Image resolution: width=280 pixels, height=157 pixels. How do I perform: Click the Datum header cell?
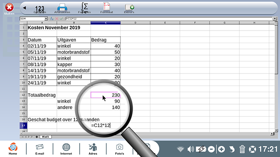42,40
